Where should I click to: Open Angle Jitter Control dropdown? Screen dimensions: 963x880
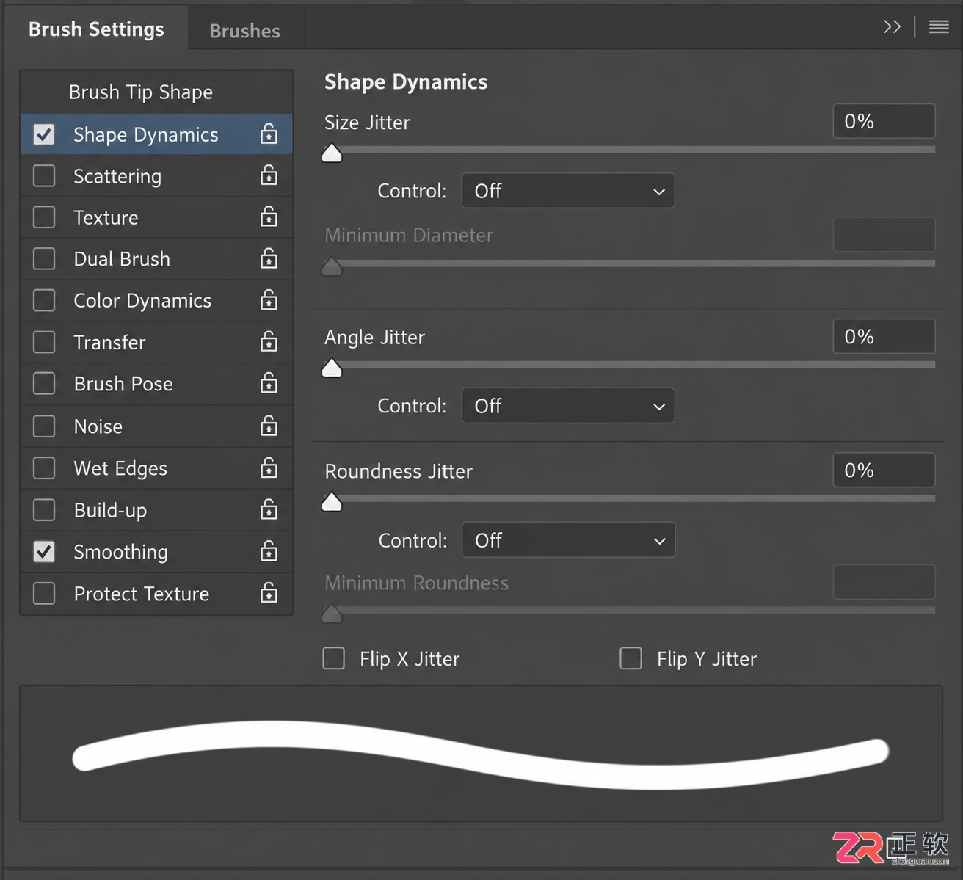pyautogui.click(x=568, y=406)
